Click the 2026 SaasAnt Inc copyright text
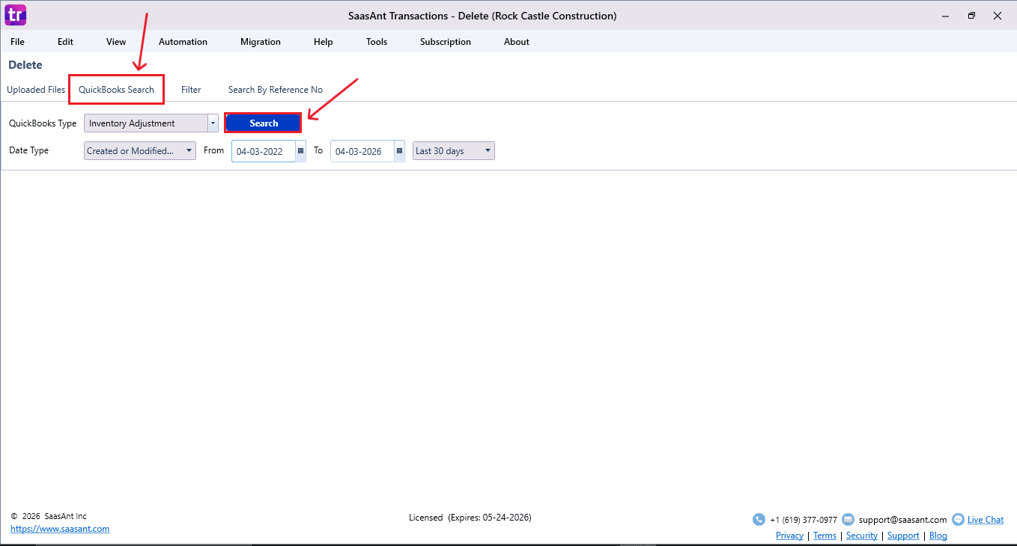The image size is (1017, 546). (49, 516)
